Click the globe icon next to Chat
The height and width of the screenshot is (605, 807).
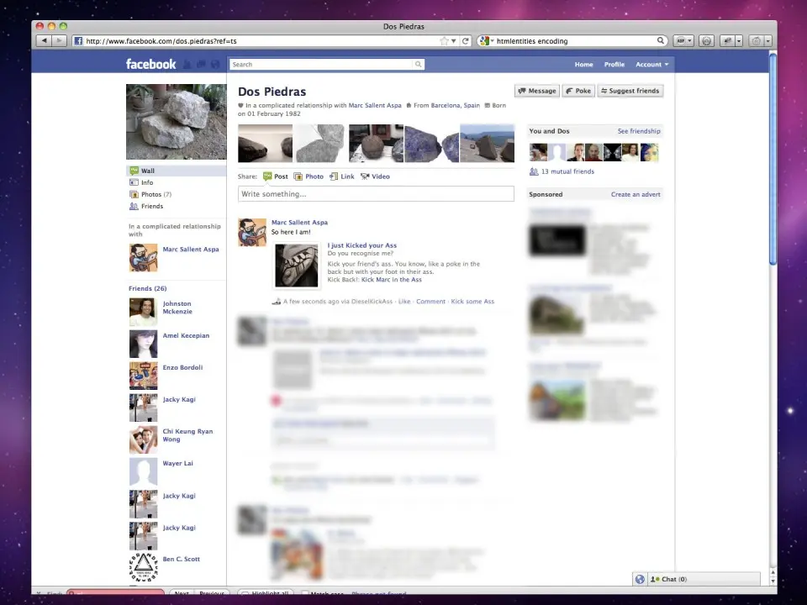pos(640,579)
